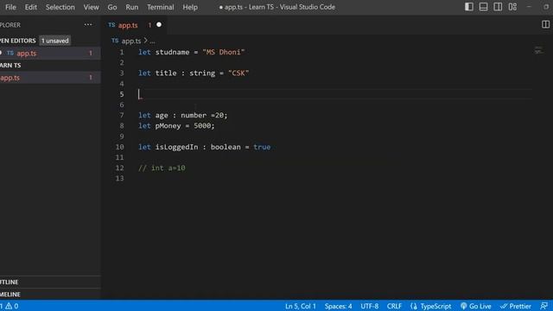Screen dimensions: 553x311
Task: Open the View menu
Action: click(91, 7)
